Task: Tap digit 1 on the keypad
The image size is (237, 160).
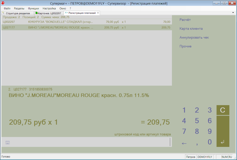Action: point(184,110)
